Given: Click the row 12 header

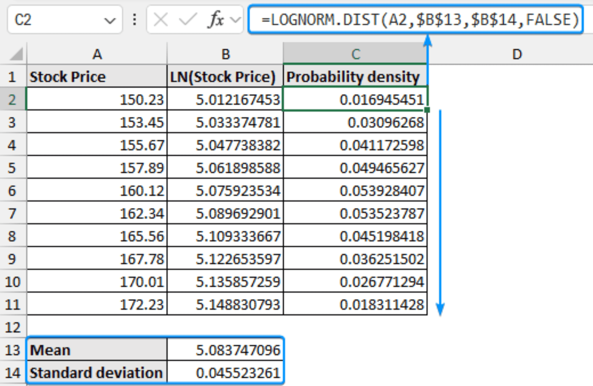Looking at the screenshot, I should coord(13,327).
